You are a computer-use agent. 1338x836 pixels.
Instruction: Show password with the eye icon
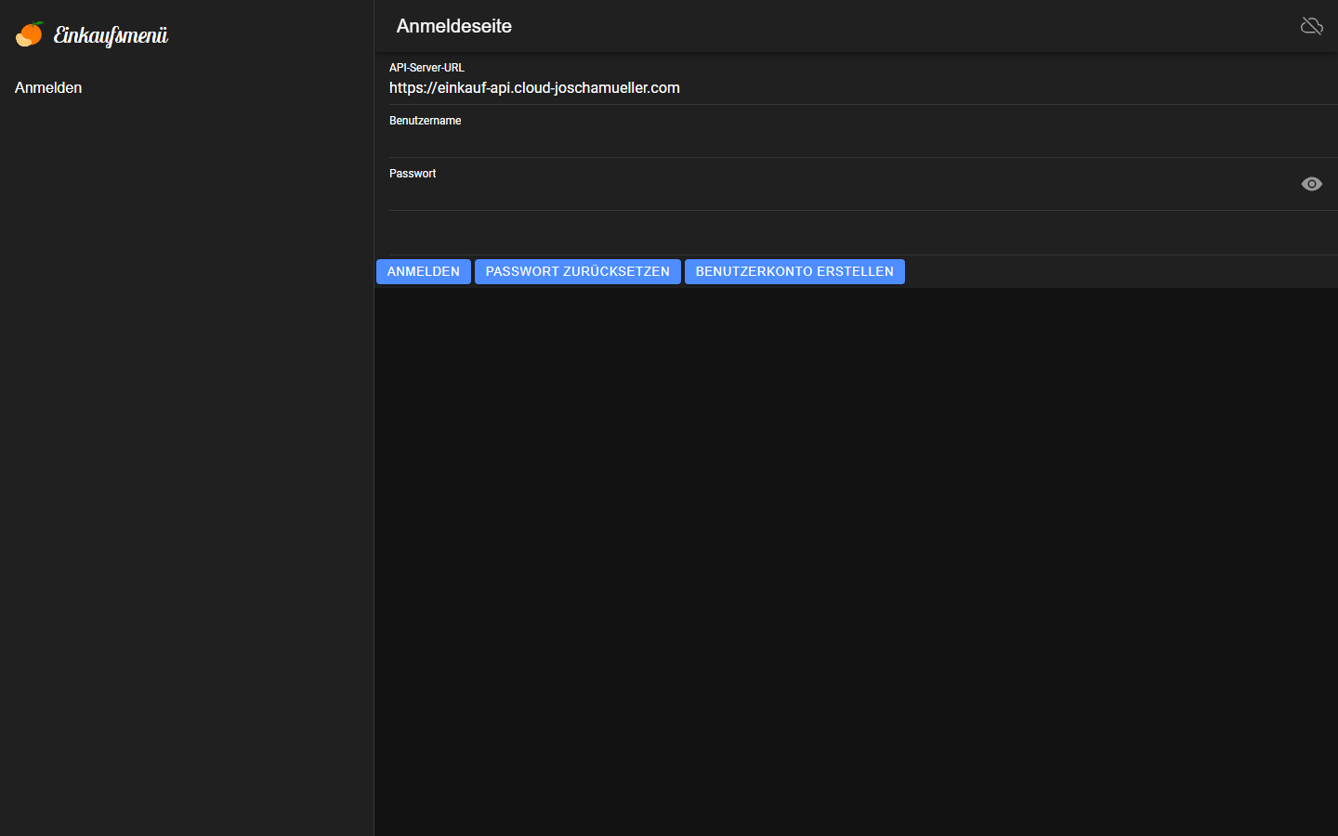tap(1312, 184)
